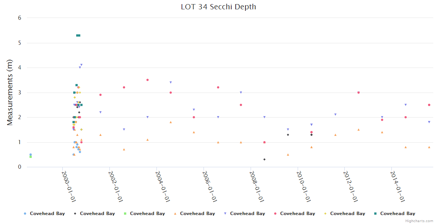The height and width of the screenshot is (224, 437).
Task: Click the pink data point at 3.5 m
Action: pos(148,80)
